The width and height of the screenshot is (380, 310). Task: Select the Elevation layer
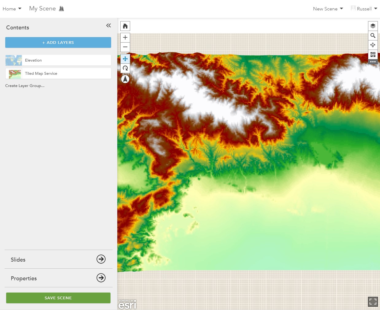[58, 60]
